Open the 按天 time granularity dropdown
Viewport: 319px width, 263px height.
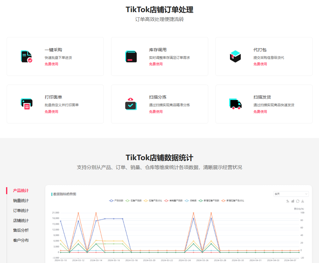pyautogui.click(x=291, y=194)
